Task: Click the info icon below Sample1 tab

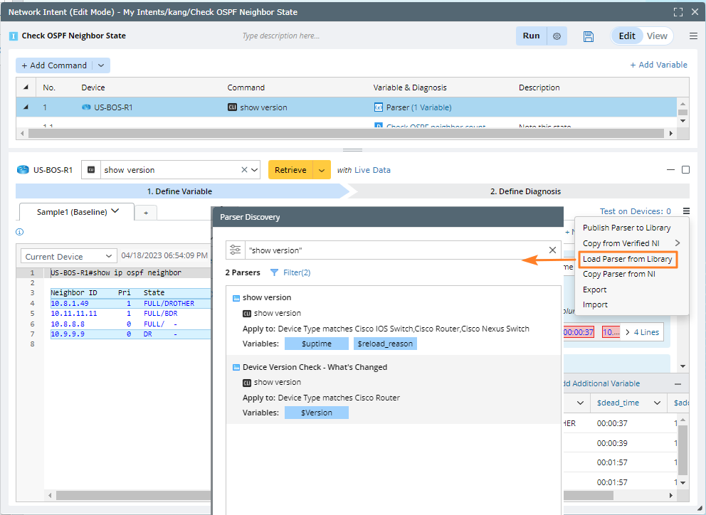Action: point(20,232)
